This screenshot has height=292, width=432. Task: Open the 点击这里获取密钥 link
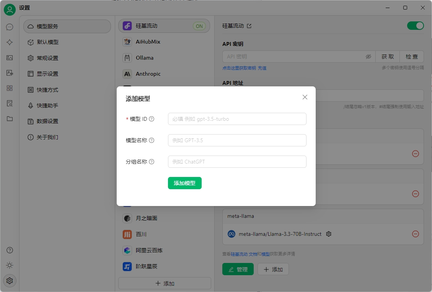pos(239,68)
